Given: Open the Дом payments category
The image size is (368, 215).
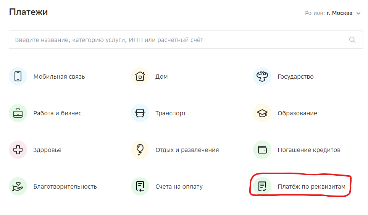Looking at the screenshot, I should click(161, 77).
